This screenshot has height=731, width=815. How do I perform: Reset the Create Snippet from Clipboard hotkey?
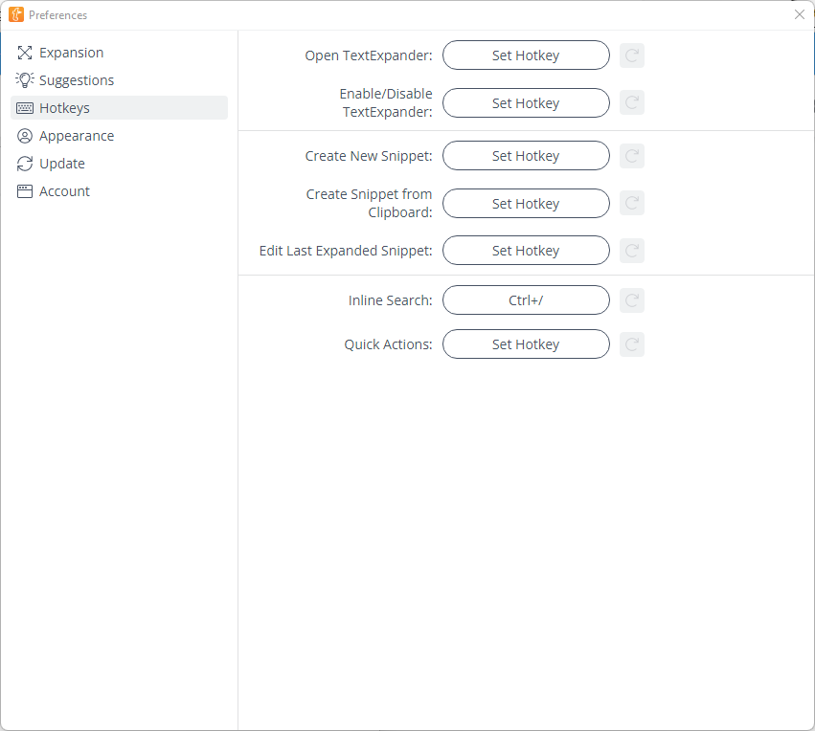pos(631,204)
